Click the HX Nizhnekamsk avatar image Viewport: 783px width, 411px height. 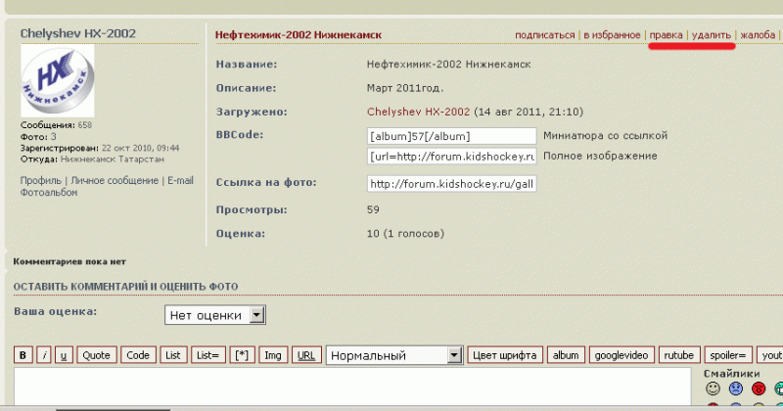[x=58, y=81]
